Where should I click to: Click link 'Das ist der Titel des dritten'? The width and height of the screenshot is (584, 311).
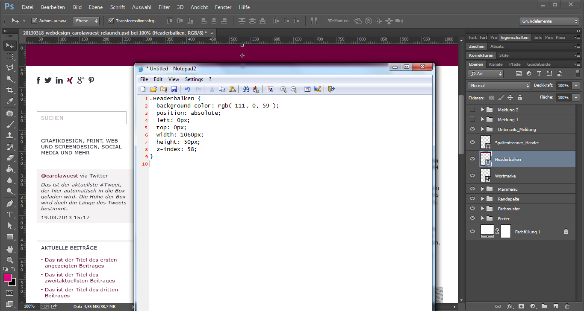pos(81,290)
